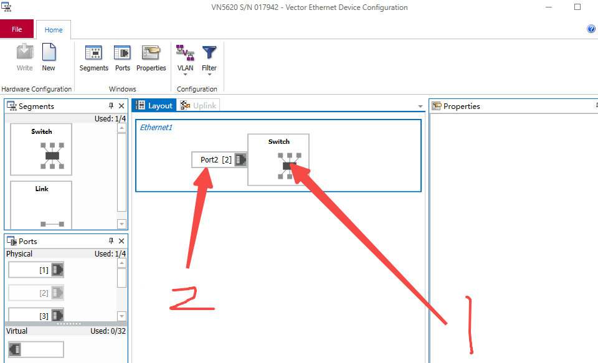Open the File menu
This screenshot has width=598, height=363.
coord(17,29)
